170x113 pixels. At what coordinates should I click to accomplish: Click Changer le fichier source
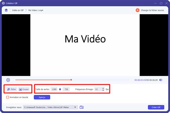pyautogui.click(x=152, y=10)
